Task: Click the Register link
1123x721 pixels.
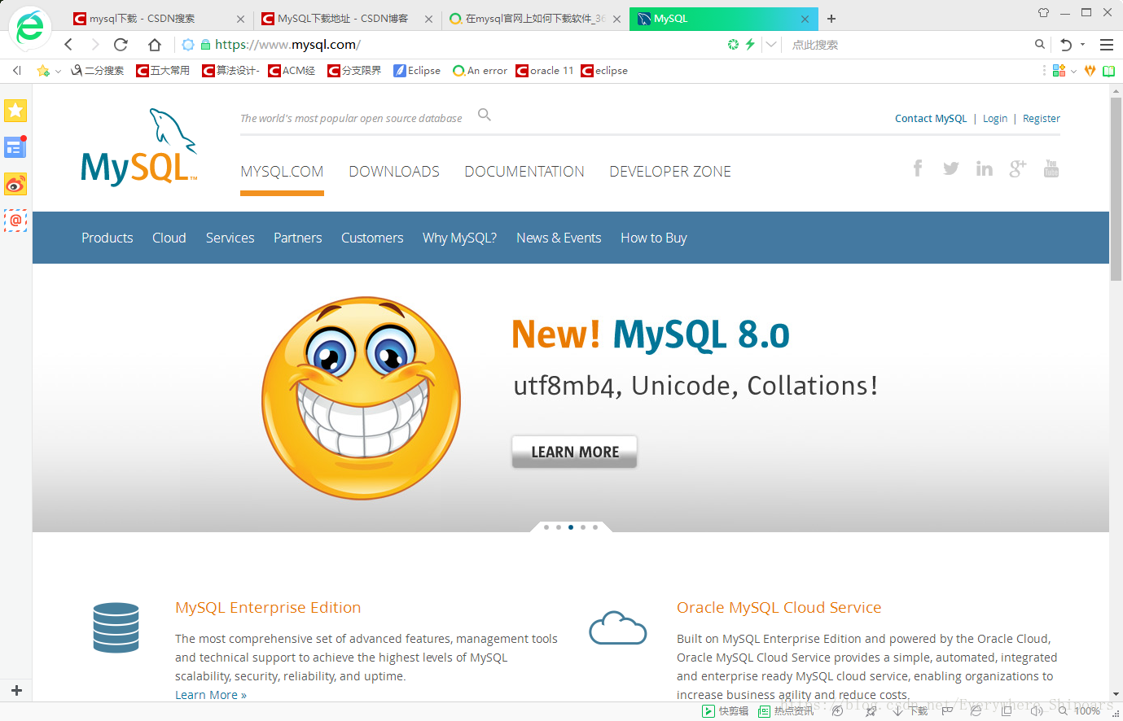Action: [1042, 119]
